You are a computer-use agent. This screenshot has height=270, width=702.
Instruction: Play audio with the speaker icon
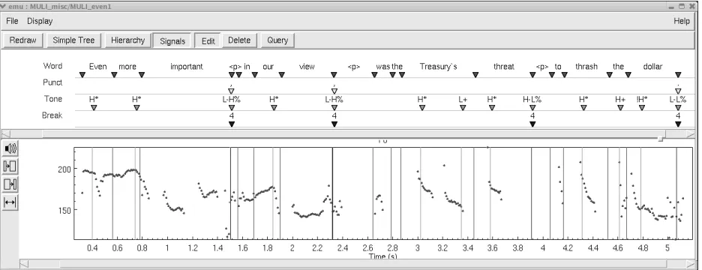coord(10,148)
